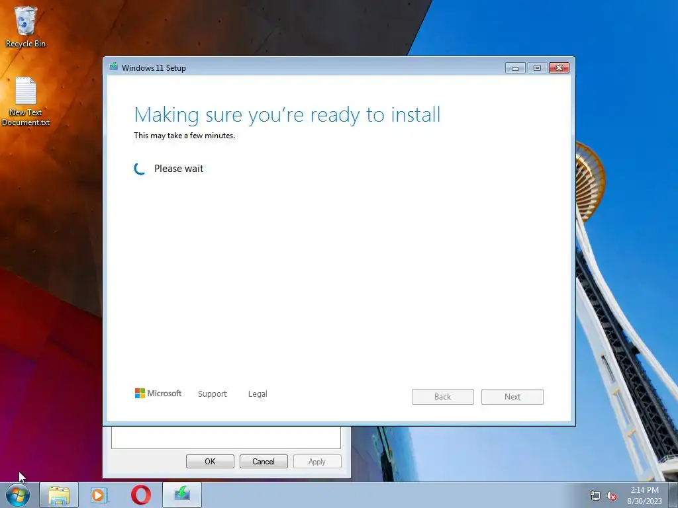This screenshot has width=678, height=508.
Task: Click the Windows Start orb
Action: coord(18,495)
